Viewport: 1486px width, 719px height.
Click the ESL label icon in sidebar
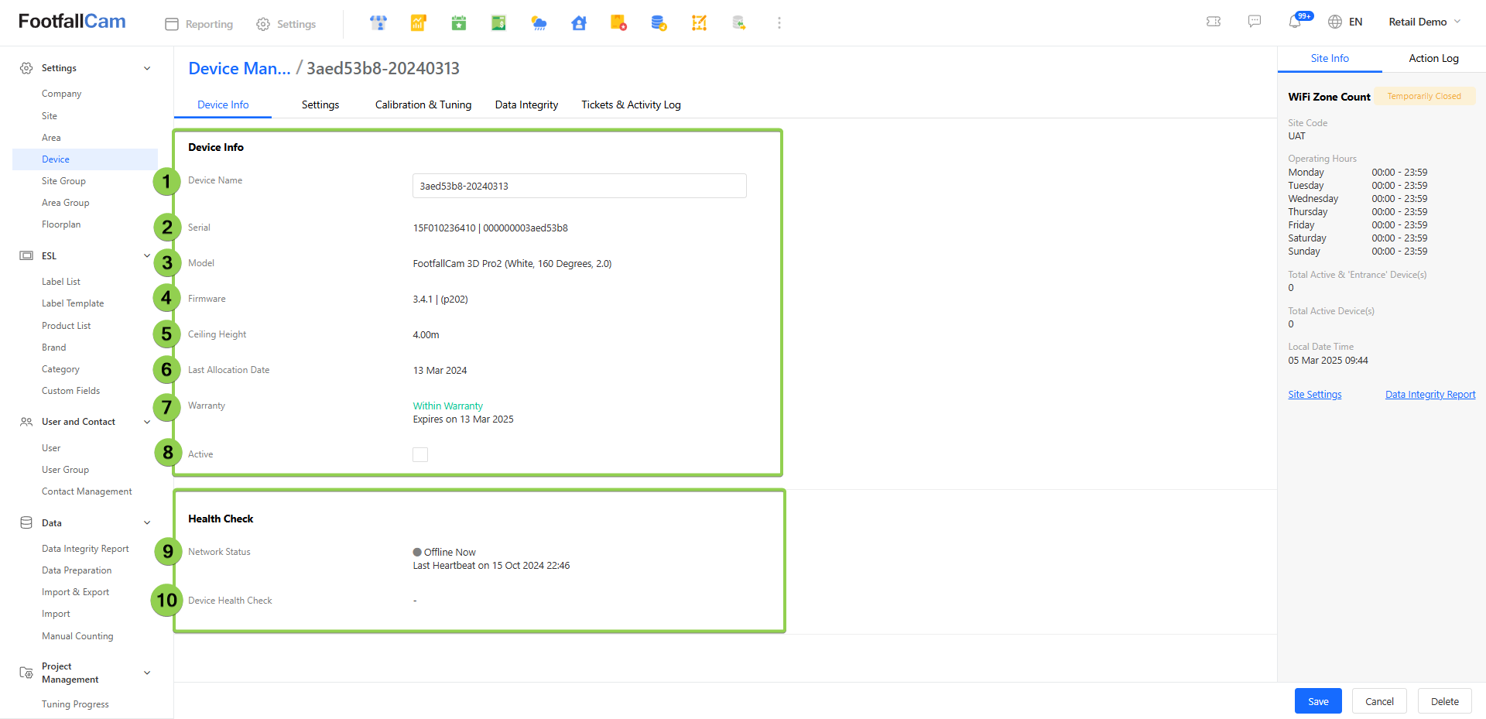coord(26,255)
